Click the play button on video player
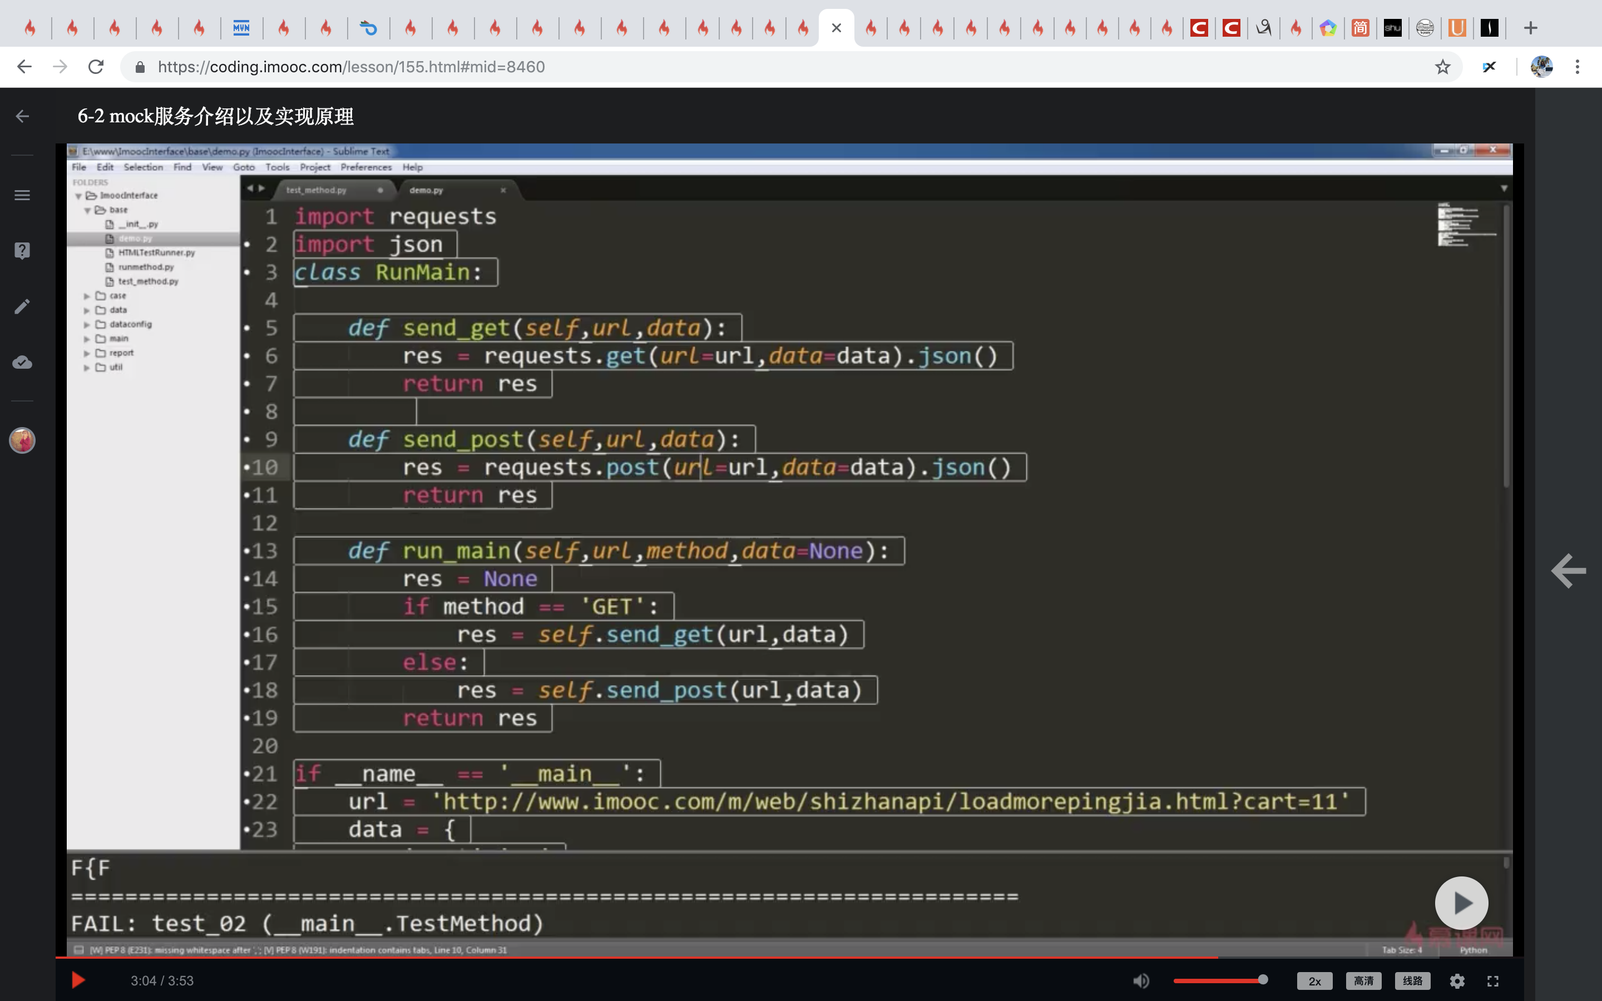The width and height of the screenshot is (1602, 1001). point(77,980)
